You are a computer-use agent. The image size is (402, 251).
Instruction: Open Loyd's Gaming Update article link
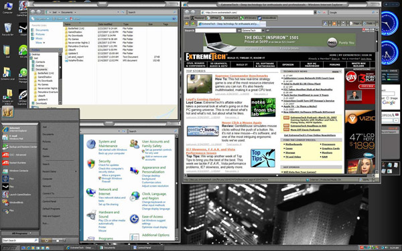[x=203, y=99]
